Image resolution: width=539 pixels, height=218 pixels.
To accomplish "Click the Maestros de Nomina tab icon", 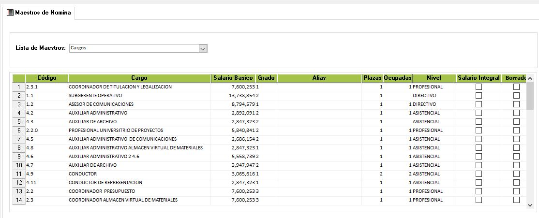I will click(x=10, y=13).
